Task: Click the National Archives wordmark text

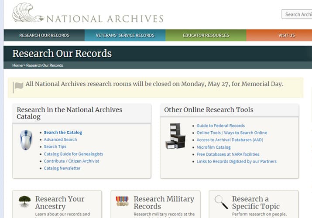Action: (105, 19)
